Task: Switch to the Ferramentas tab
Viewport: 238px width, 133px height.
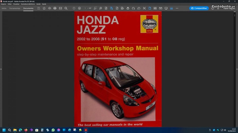Action: 15,8
